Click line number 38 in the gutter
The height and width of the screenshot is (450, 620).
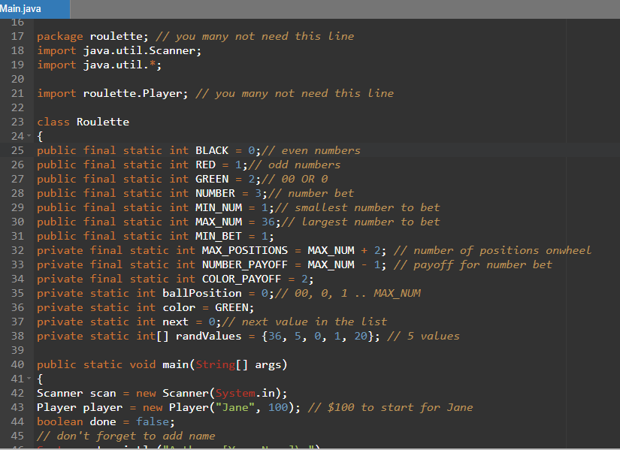tap(17, 336)
